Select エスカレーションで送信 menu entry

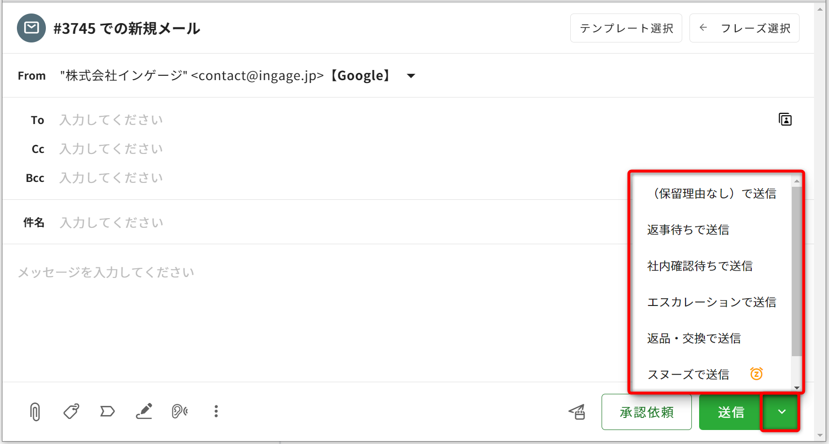pos(711,302)
